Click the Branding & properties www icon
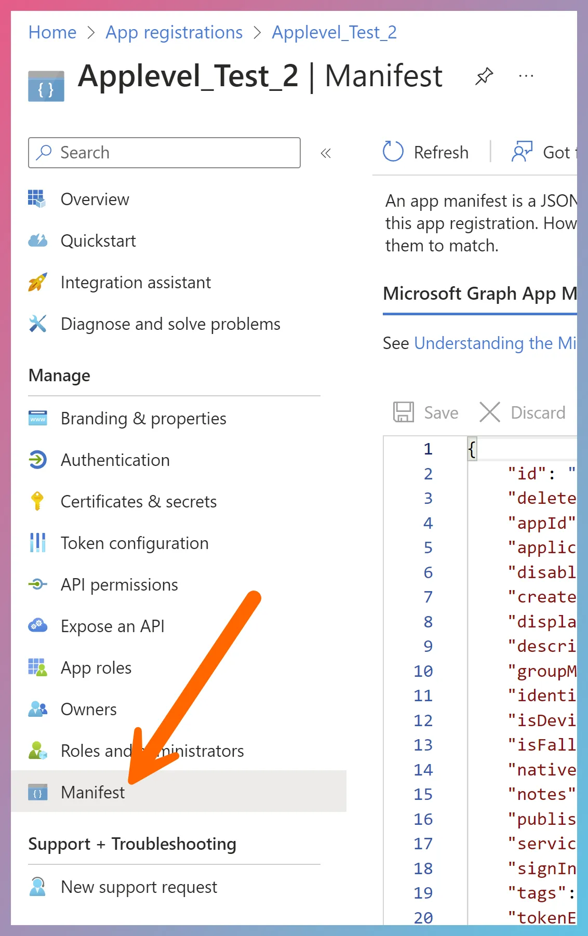This screenshot has height=936, width=588. click(37, 418)
